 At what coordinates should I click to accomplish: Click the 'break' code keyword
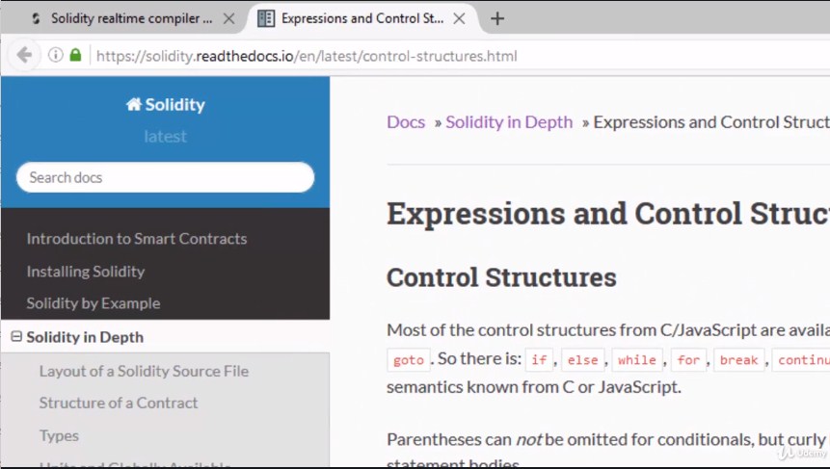click(x=738, y=360)
